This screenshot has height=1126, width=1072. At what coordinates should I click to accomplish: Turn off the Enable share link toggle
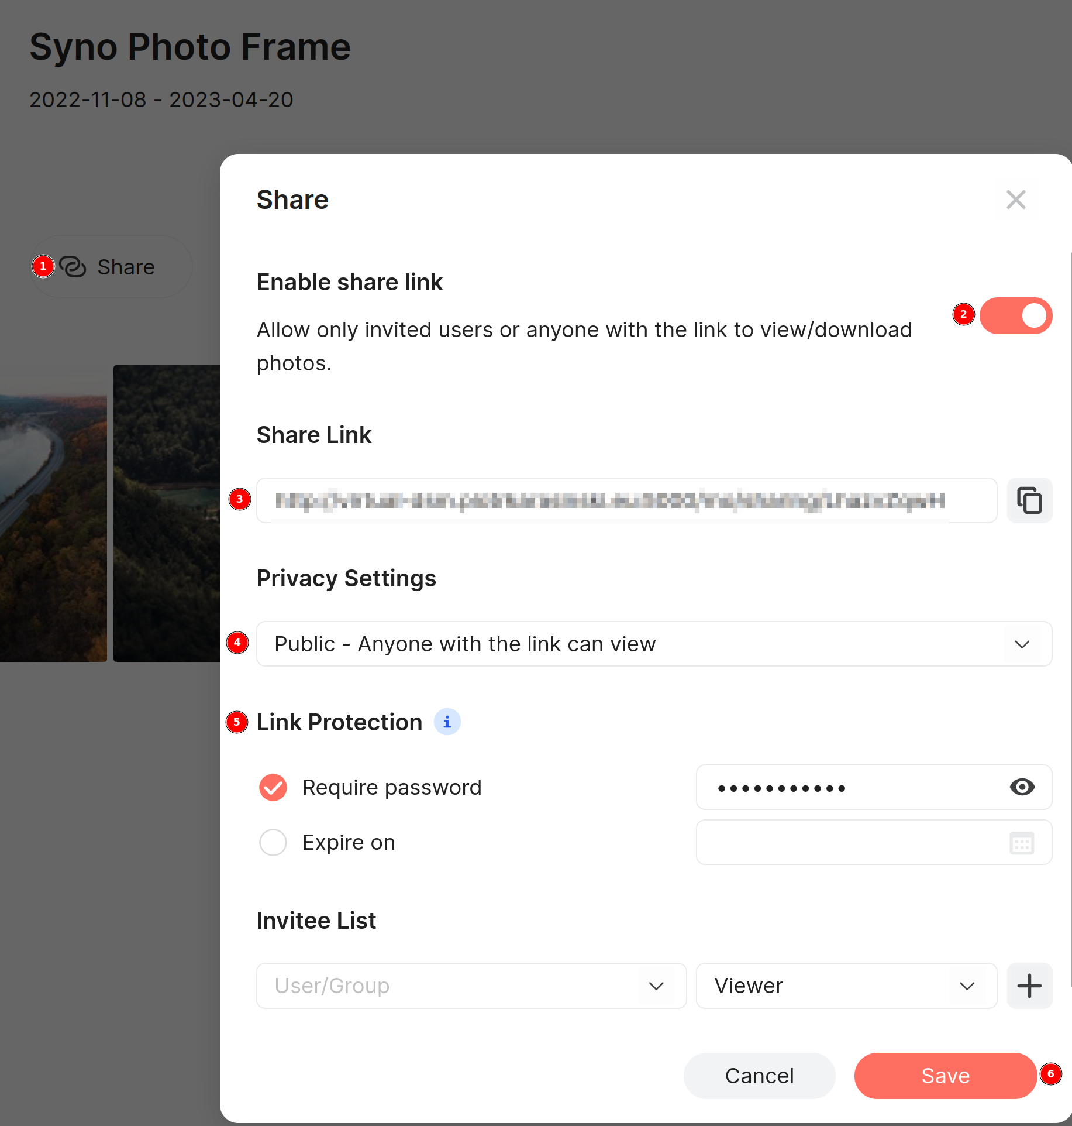(1016, 315)
